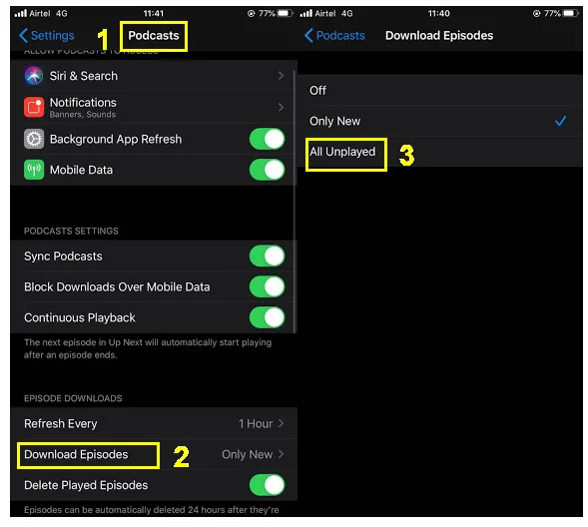Open the Download Episodes setting row
This screenshot has height=527, width=588.
154,454
